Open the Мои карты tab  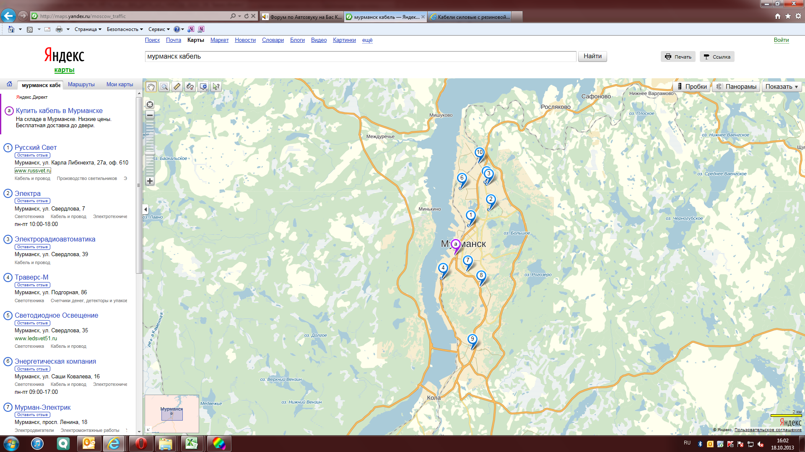(x=119, y=85)
